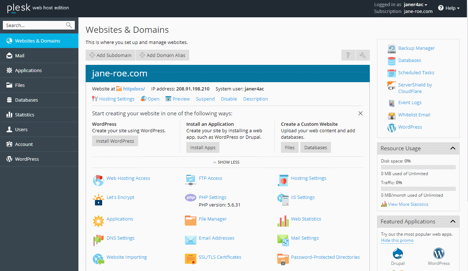Click the wrench settings icon button
Viewport: 468px width, 271px height.
362,55
